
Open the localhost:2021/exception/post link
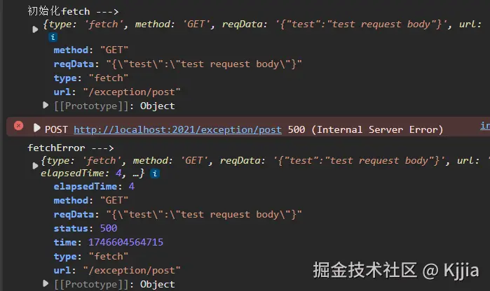(177, 129)
